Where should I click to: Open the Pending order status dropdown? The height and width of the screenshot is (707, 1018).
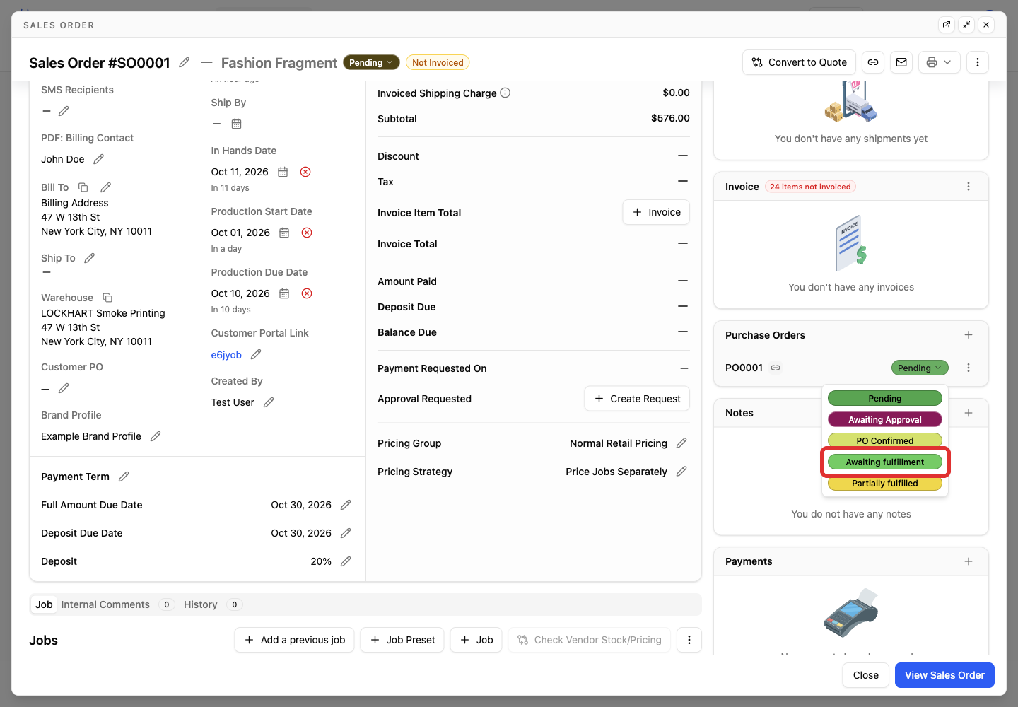(371, 62)
